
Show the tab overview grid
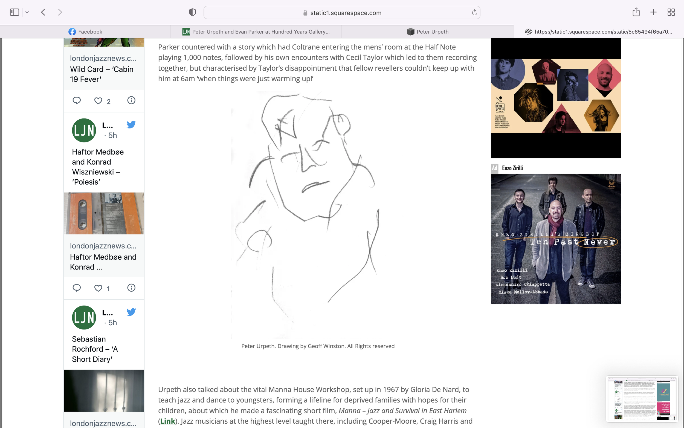coord(671,12)
